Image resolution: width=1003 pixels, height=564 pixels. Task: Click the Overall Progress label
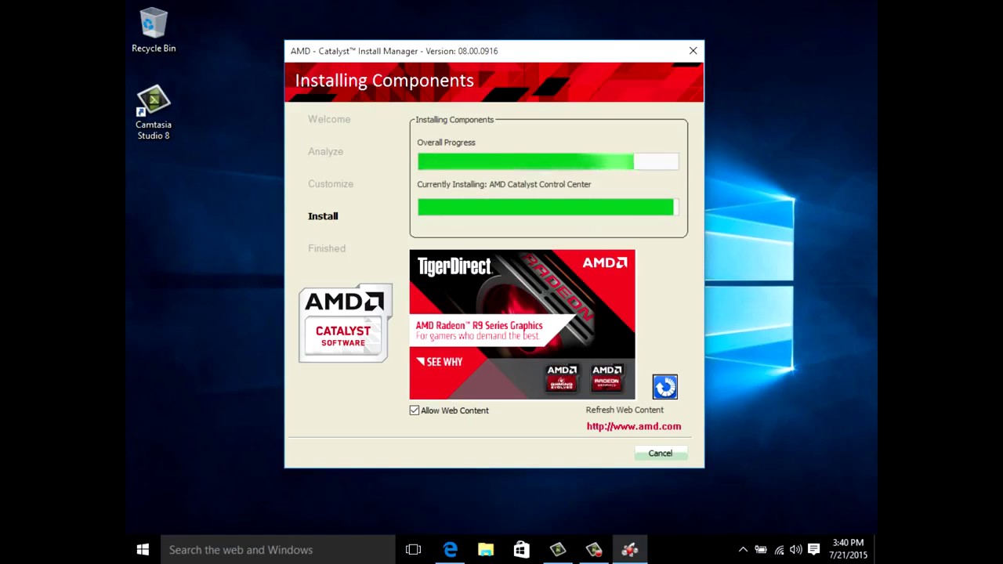(x=446, y=143)
